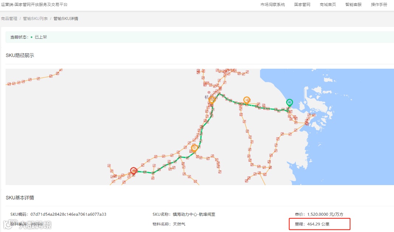Click the Hangzhou city dot on map
This screenshot has height=232, width=394.
click(x=209, y=92)
